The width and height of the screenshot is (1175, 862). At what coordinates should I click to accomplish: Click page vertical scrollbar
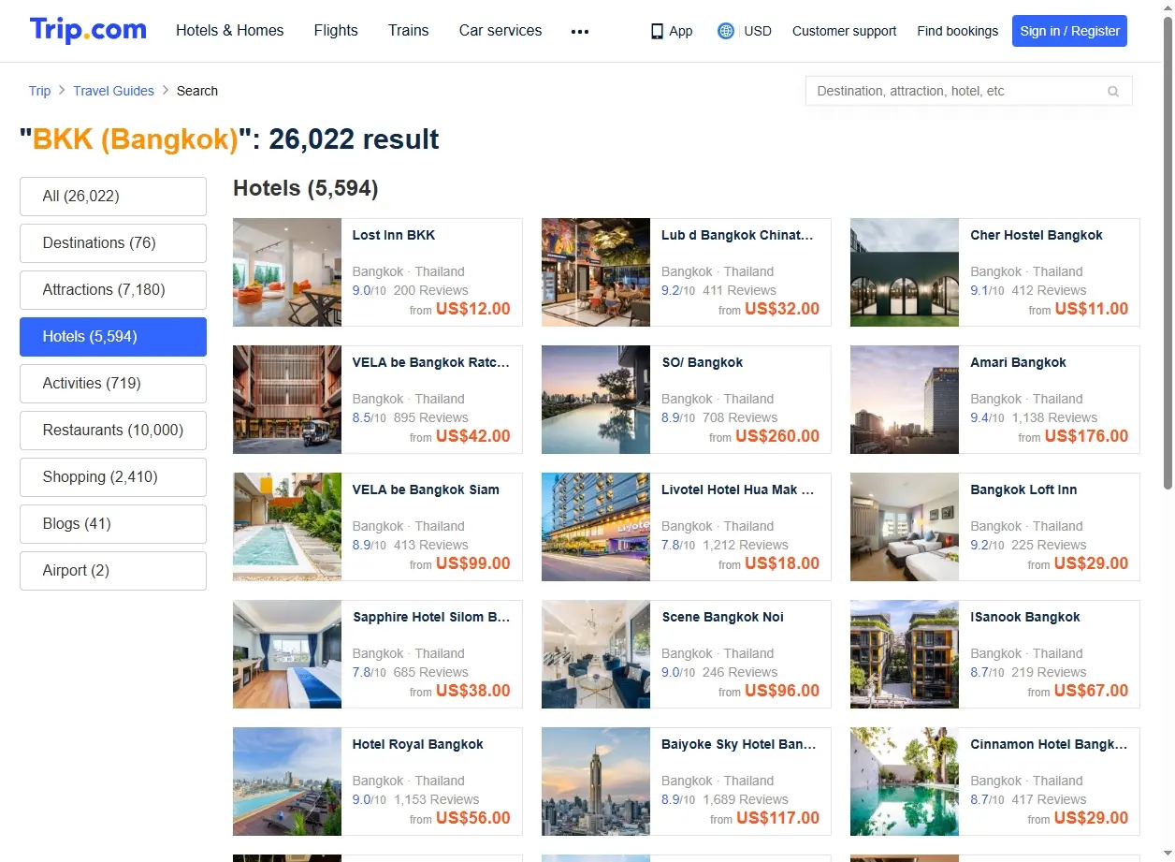click(1168, 253)
